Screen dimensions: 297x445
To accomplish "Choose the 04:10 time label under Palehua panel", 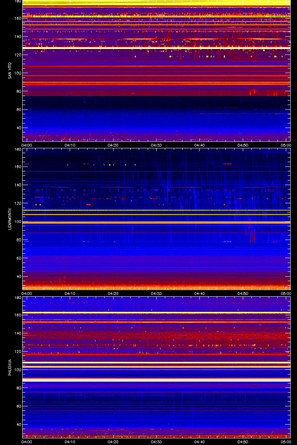I will point(70,442).
